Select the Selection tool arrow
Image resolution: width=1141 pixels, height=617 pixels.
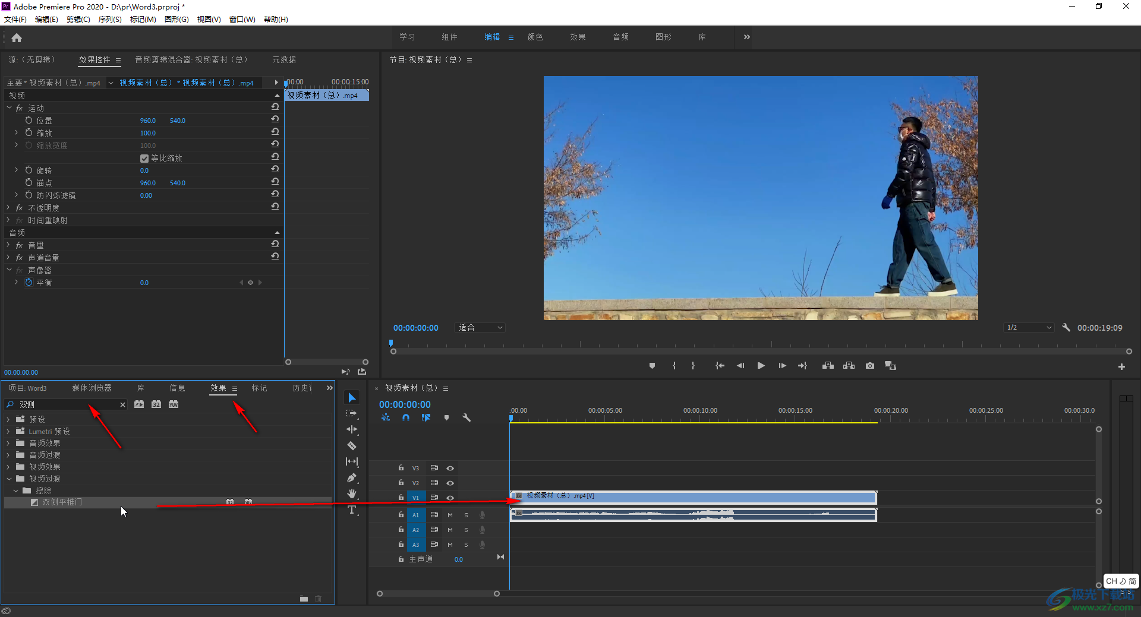[x=352, y=397]
